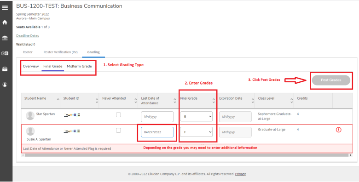
Task: Open the hamburger navigation menu
Action: tap(5, 7)
